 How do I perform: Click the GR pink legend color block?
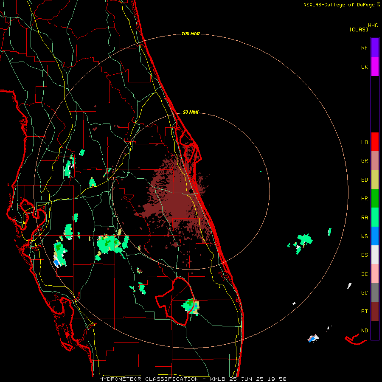[x=375, y=160]
